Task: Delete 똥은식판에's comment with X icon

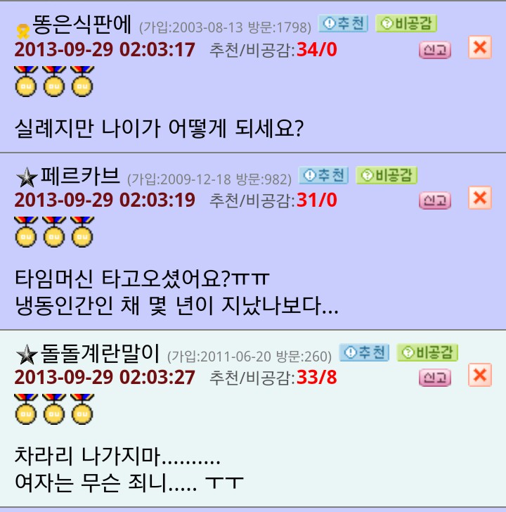Action: point(480,47)
